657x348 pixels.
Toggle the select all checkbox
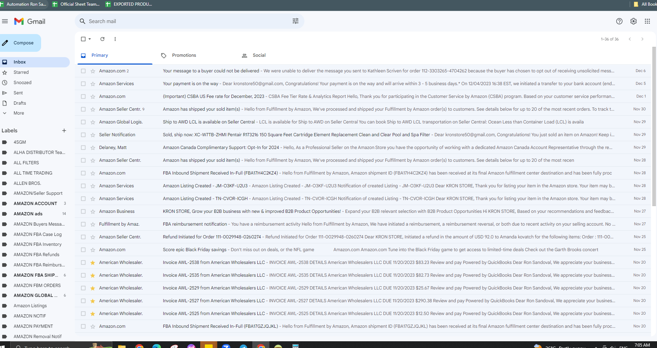point(83,39)
